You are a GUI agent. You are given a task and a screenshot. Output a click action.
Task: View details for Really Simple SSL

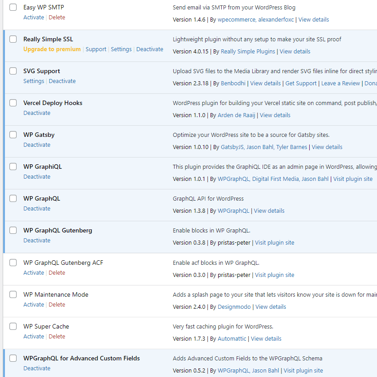[x=295, y=52]
